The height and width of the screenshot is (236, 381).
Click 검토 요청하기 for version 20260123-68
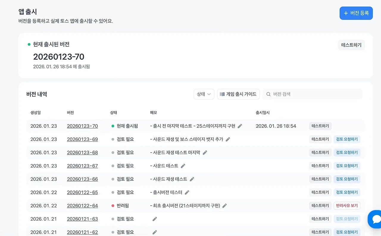(x=347, y=152)
